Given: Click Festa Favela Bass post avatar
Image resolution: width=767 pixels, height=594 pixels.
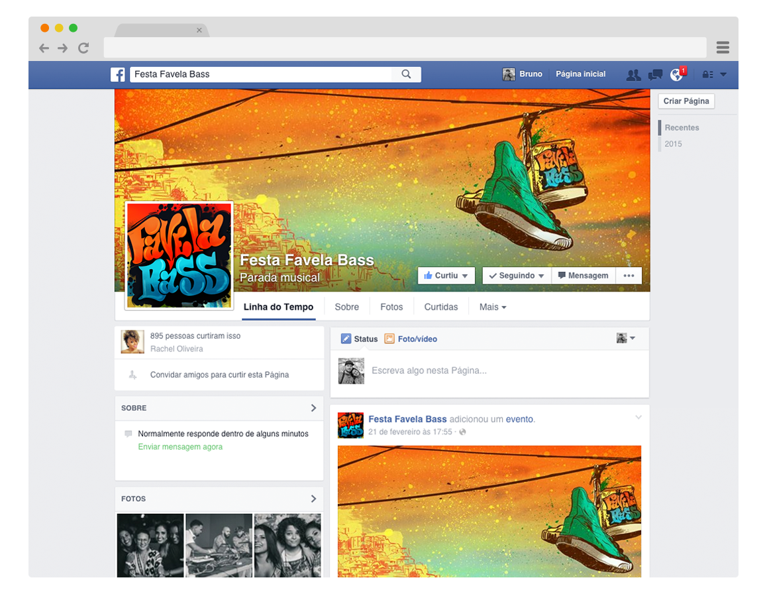Looking at the screenshot, I should 350,425.
